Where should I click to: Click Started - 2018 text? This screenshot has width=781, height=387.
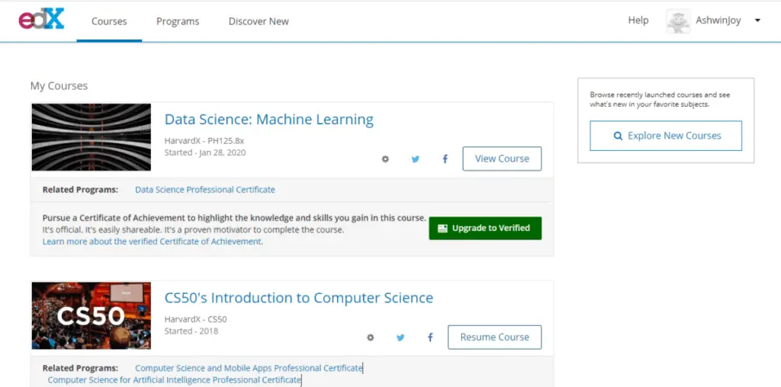191,331
